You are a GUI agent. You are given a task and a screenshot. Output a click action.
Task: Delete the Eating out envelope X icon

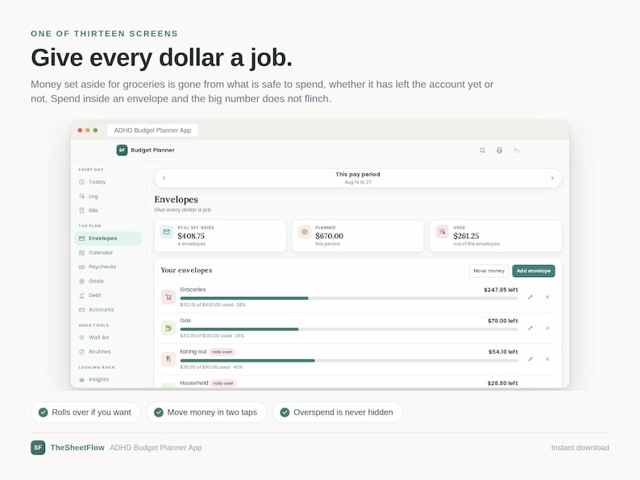pos(547,359)
